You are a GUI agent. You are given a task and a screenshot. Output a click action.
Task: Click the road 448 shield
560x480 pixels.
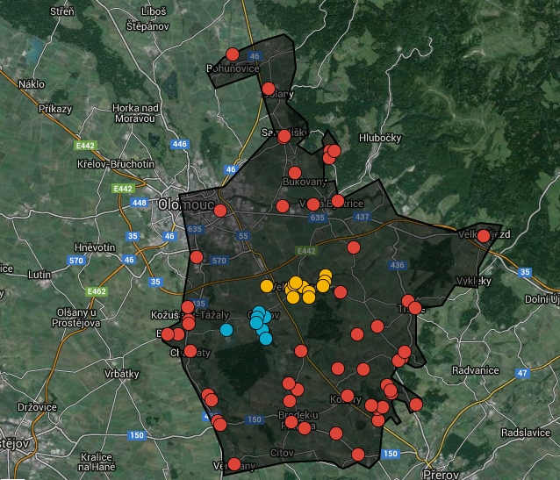[x=139, y=204]
